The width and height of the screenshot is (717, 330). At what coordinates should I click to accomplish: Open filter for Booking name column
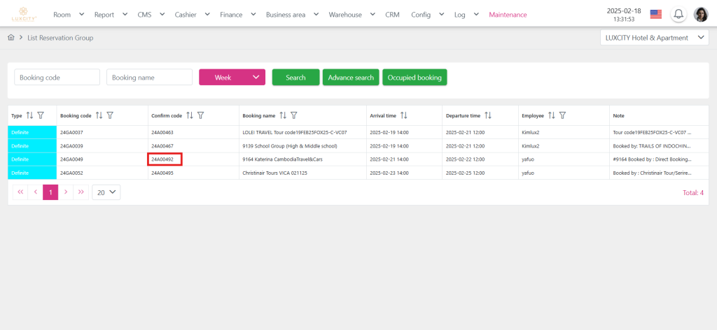pyautogui.click(x=294, y=115)
